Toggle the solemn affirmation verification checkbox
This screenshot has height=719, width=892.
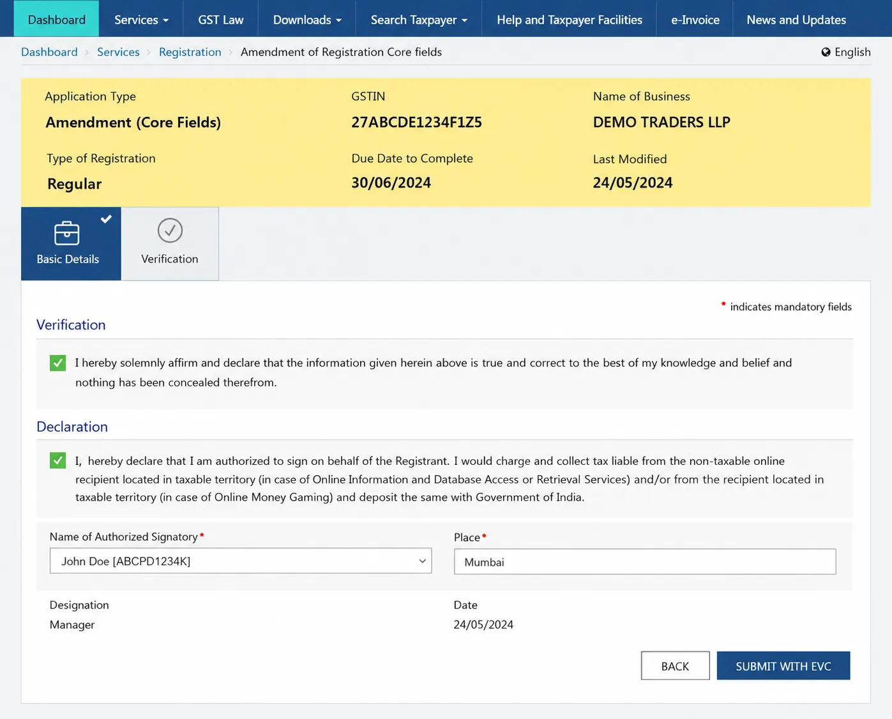coord(57,363)
